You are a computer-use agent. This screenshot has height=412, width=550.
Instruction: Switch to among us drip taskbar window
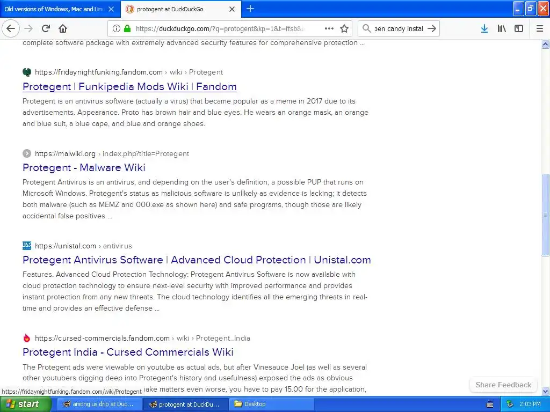point(99,404)
